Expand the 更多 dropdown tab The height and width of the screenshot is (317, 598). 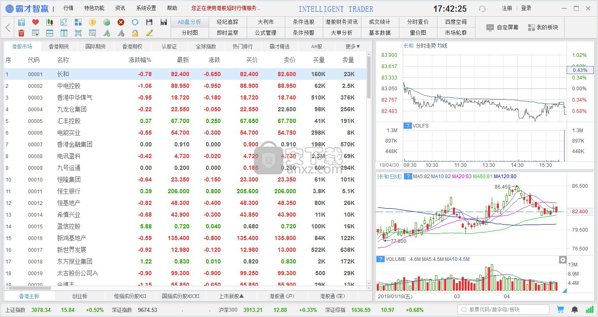353,46
